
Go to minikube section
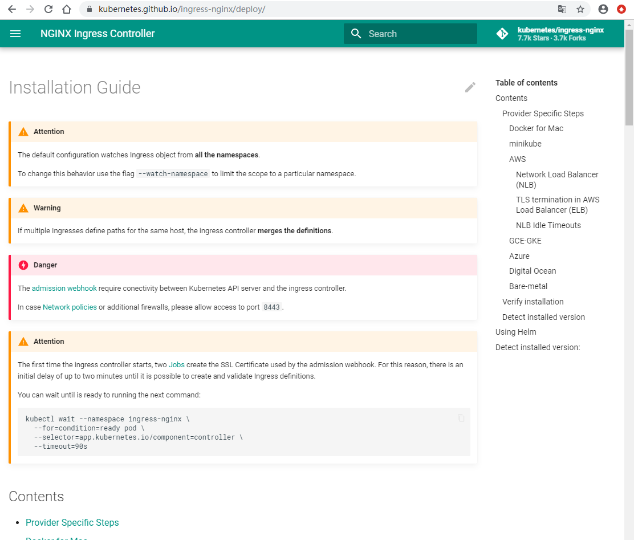(x=525, y=144)
